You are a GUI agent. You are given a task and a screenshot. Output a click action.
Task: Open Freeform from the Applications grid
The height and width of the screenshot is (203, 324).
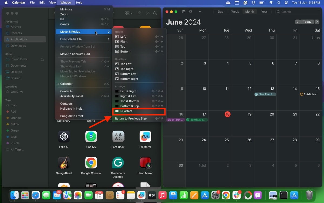[x=145, y=136]
